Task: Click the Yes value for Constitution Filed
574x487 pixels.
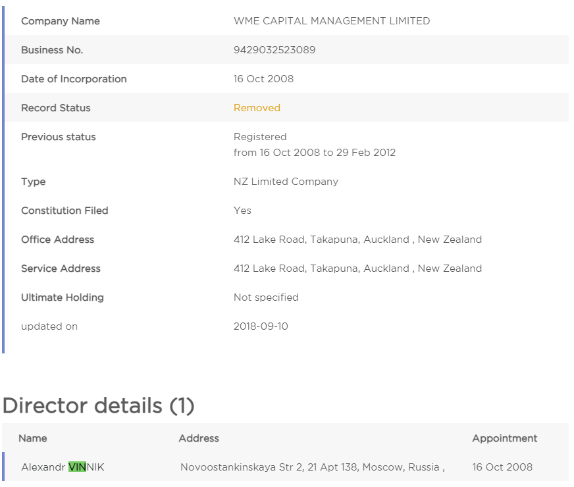Action: pyautogui.click(x=242, y=211)
